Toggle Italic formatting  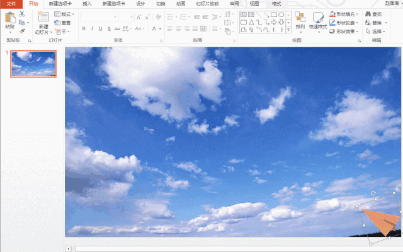point(92,29)
